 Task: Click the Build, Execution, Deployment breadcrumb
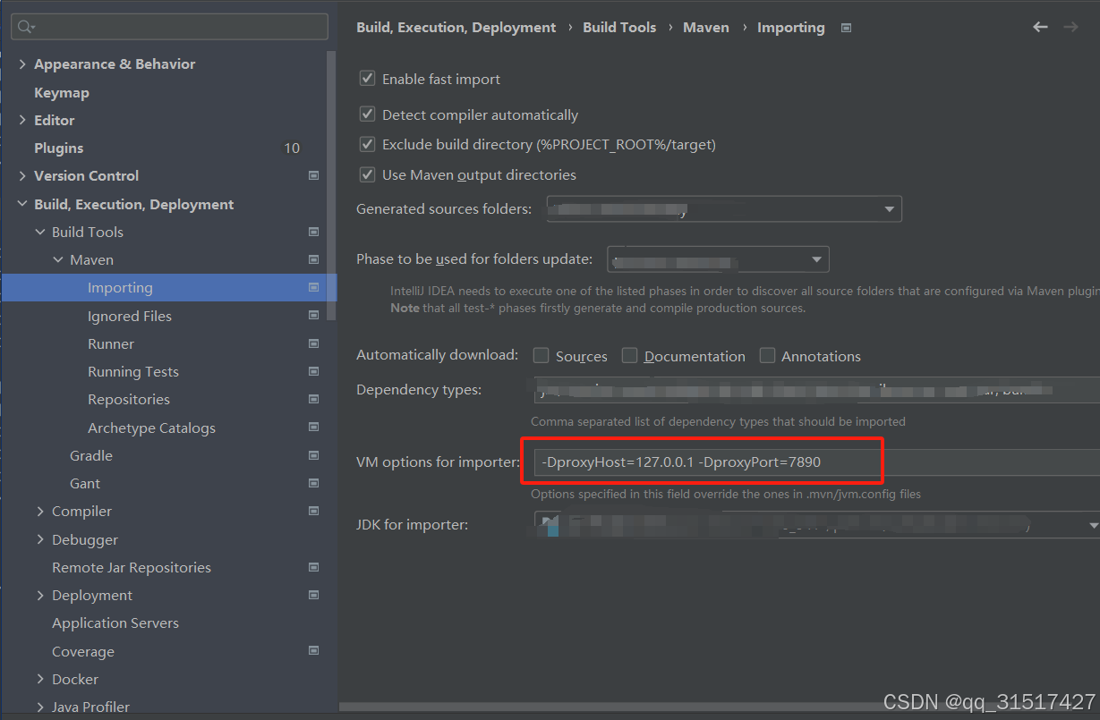(x=456, y=28)
